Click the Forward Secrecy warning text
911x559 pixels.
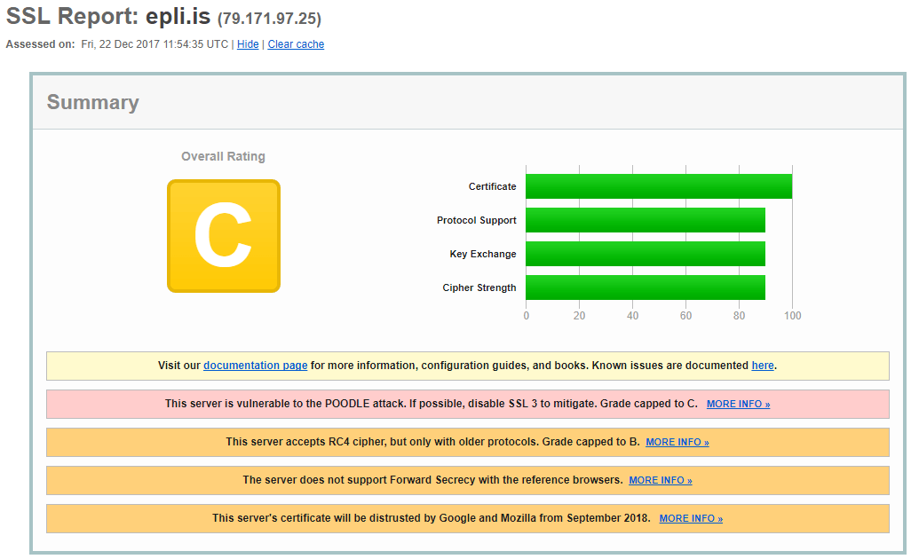(432, 480)
